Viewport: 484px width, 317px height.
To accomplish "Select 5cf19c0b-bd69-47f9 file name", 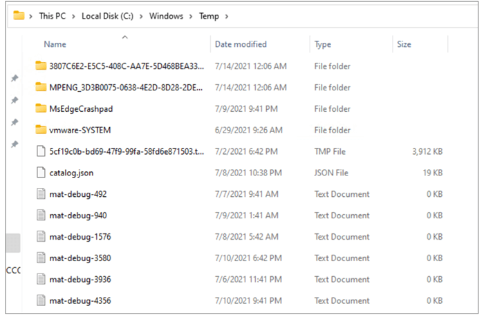I will click(x=127, y=151).
